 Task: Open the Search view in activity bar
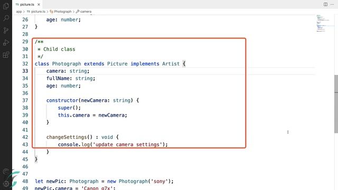tap(6, 18)
